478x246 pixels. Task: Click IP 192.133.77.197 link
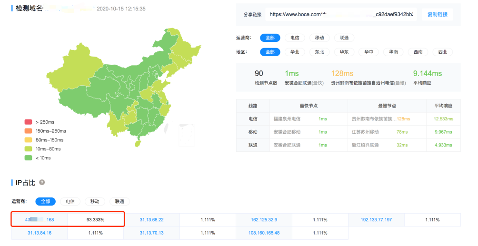[x=376, y=220]
